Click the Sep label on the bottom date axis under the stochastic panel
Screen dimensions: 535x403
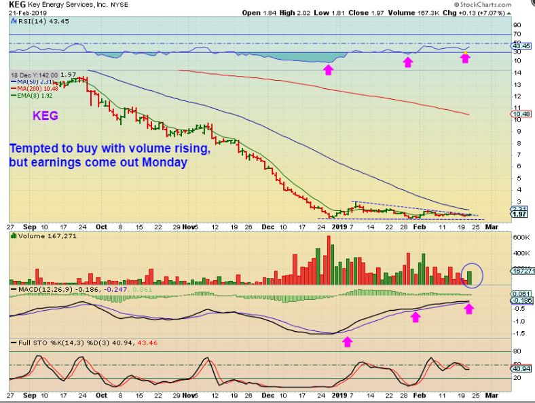[x=30, y=396]
